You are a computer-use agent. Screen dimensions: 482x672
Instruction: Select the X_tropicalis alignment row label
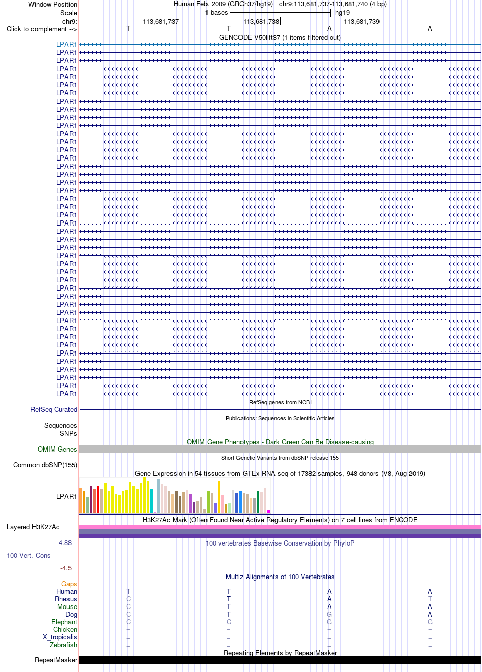(x=60, y=637)
